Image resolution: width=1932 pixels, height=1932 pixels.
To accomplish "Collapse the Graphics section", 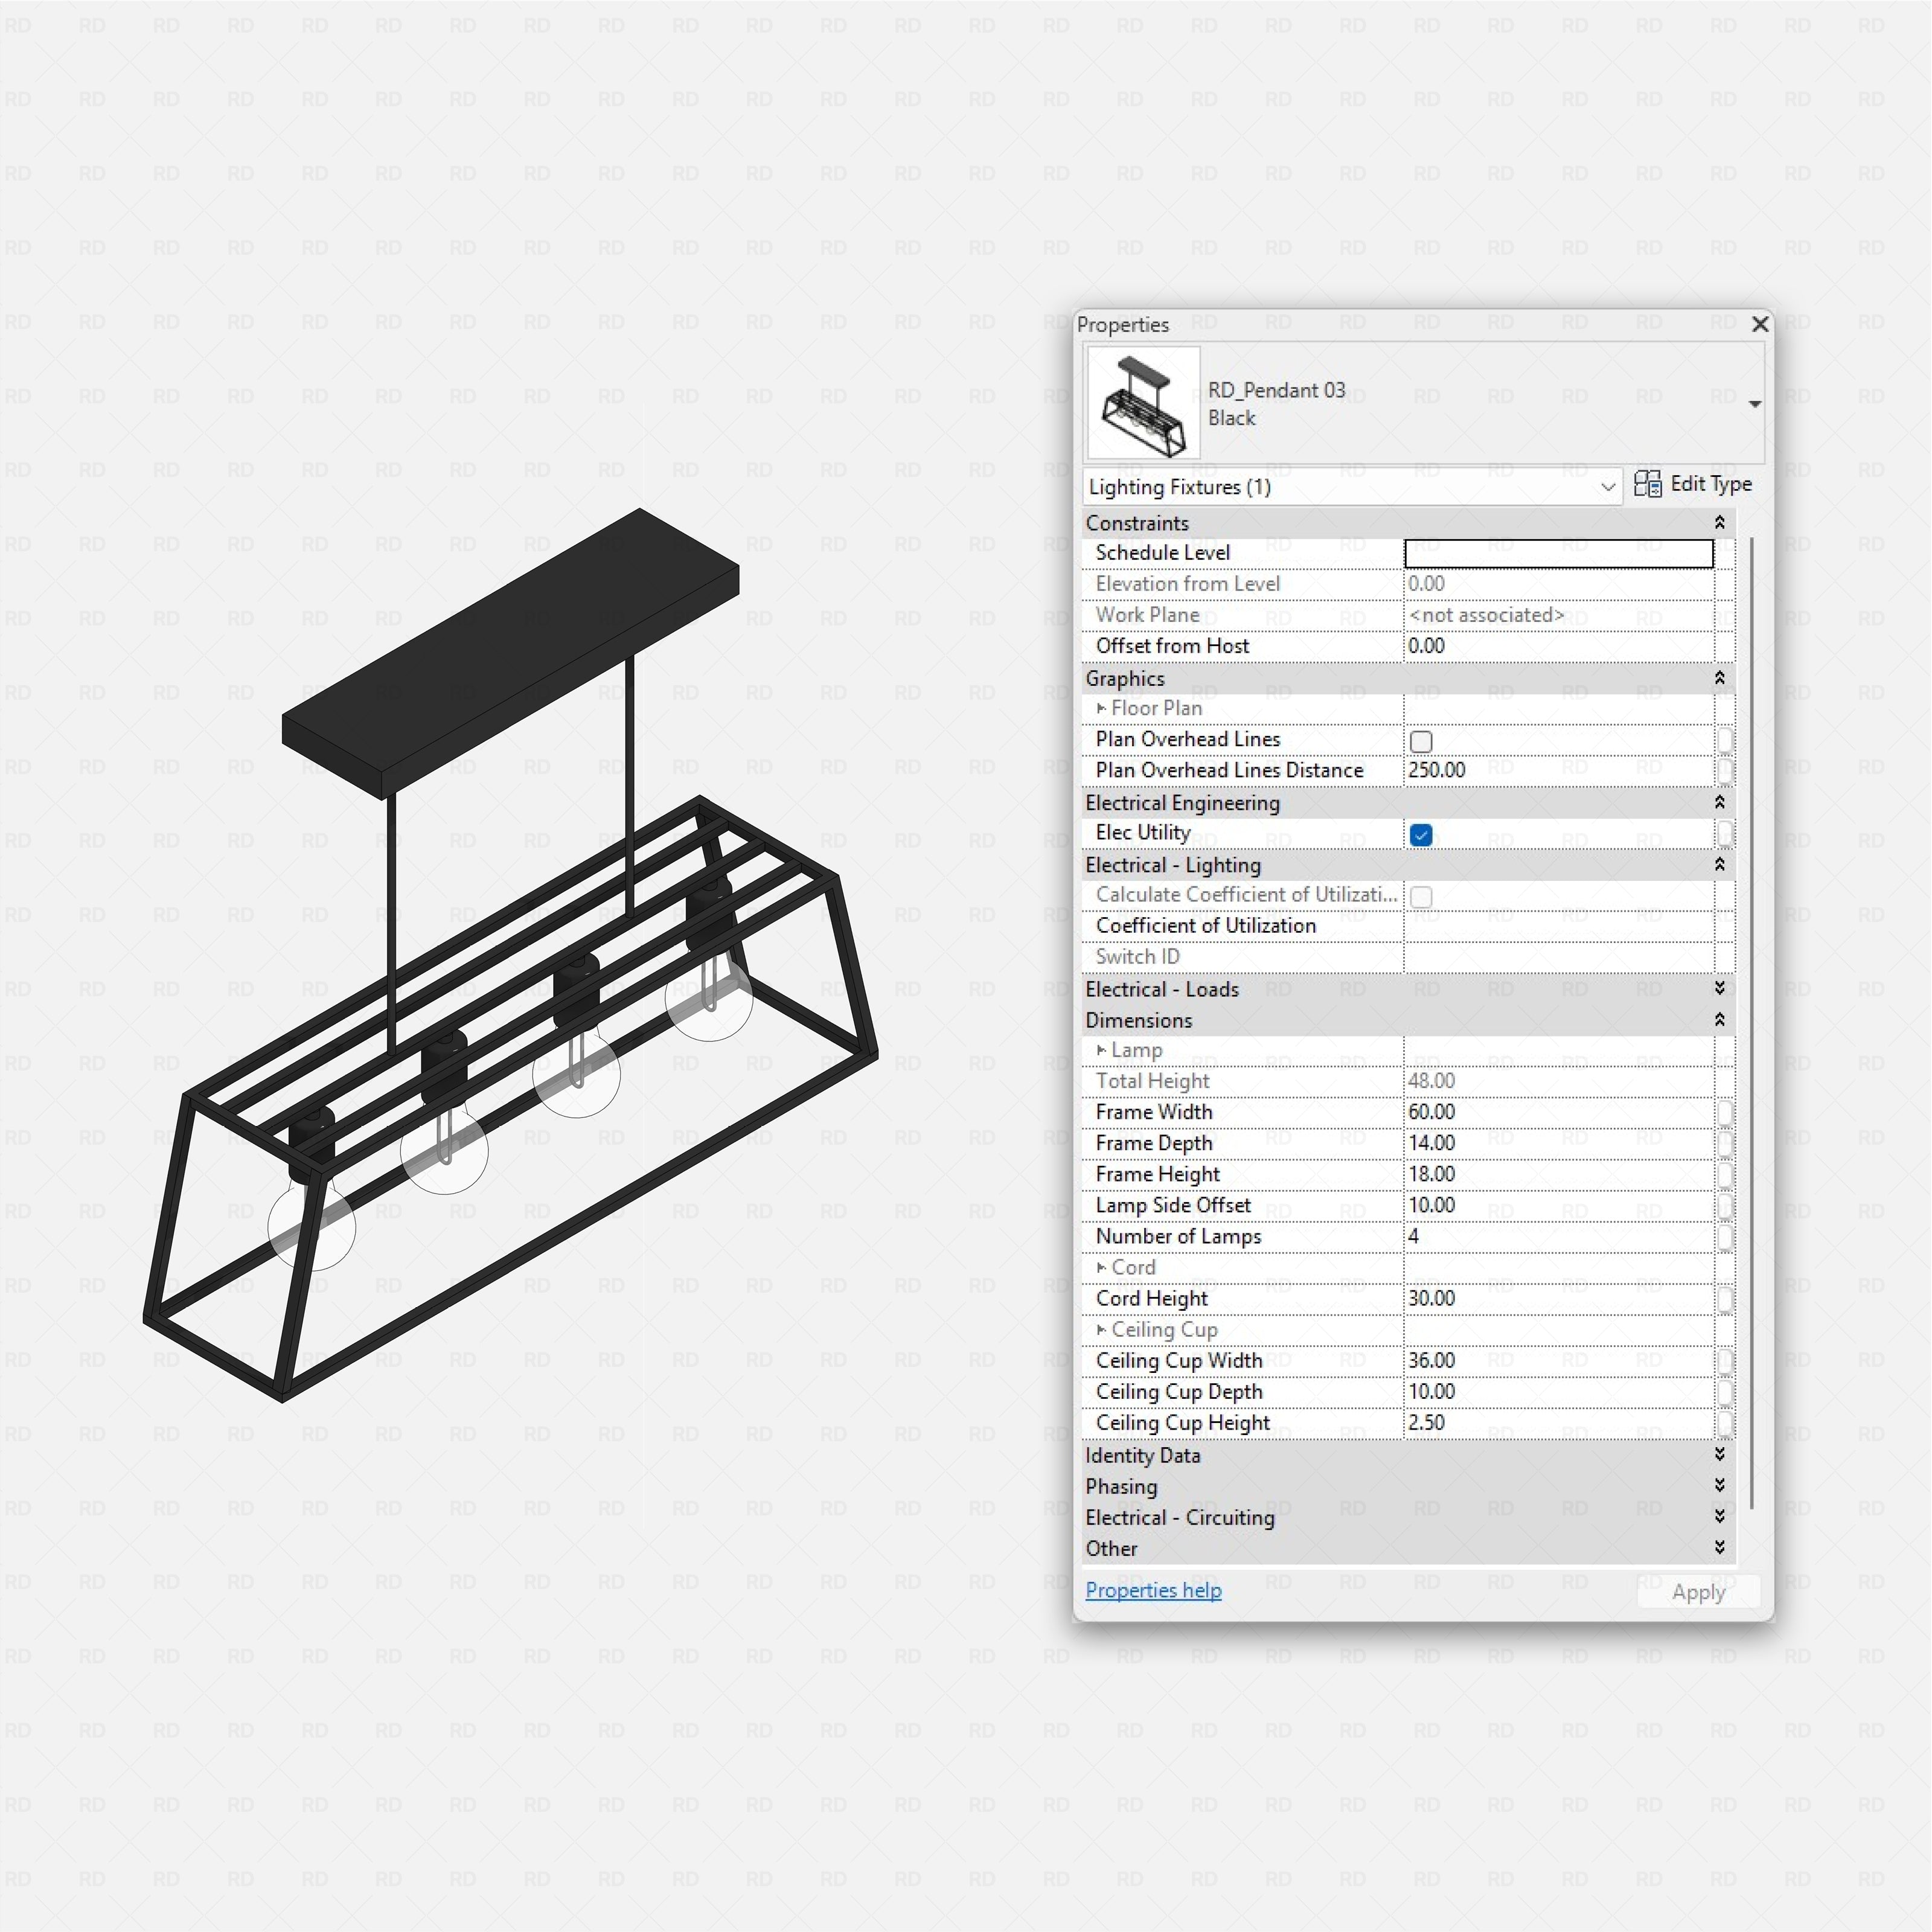I will 1719,678.
